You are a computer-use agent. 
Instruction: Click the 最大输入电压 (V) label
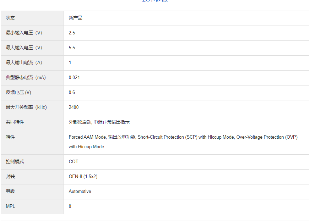pyautogui.click(x=24, y=48)
